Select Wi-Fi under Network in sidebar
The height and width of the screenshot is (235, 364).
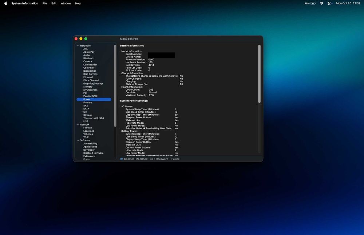86,137
